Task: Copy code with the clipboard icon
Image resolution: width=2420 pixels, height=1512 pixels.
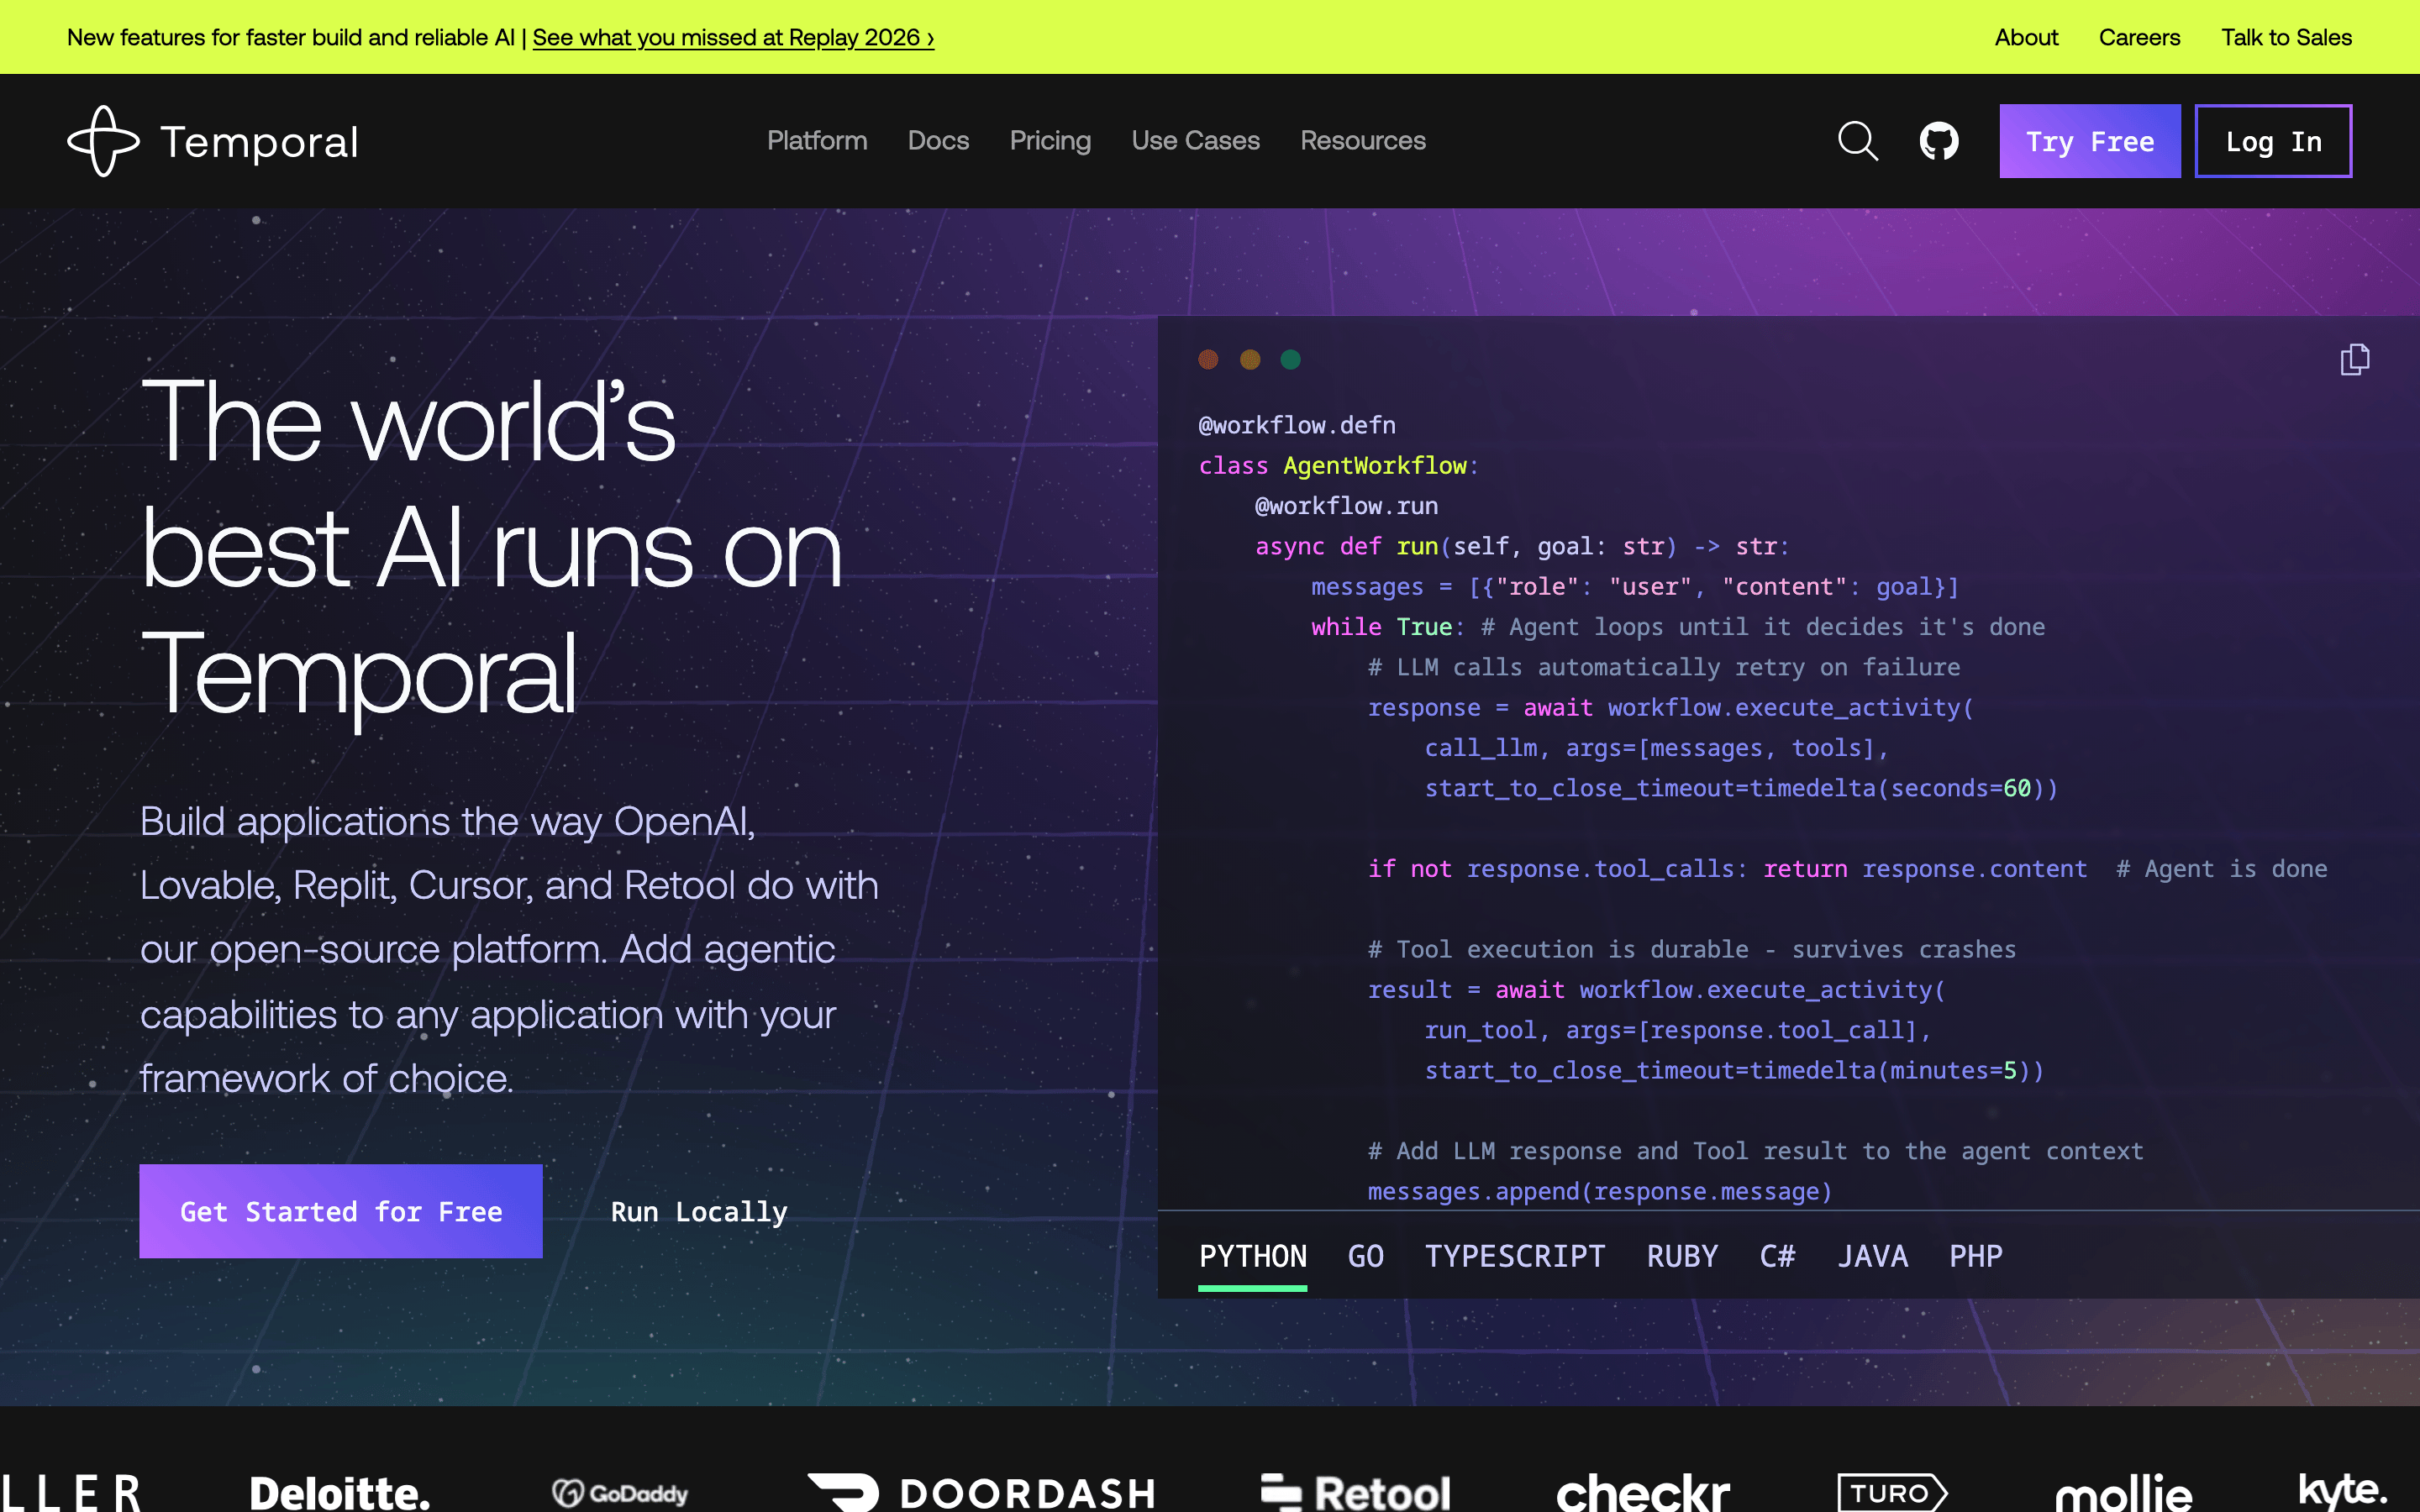Action: tap(2355, 359)
